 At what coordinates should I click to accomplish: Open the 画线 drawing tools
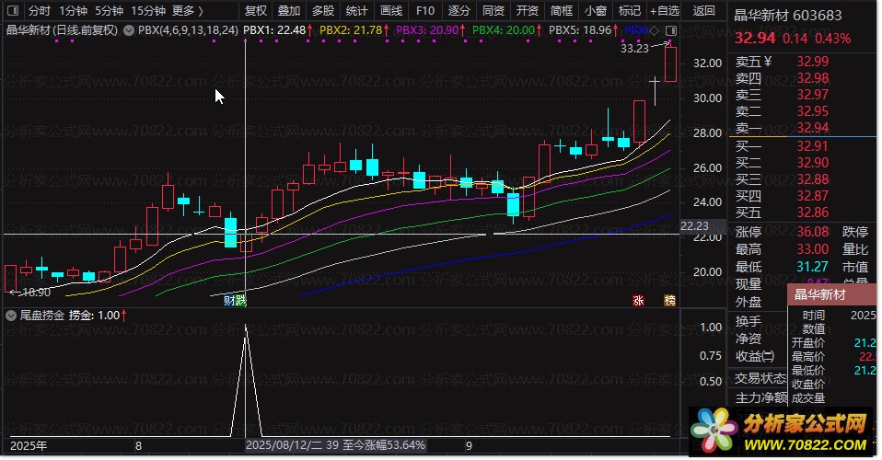391,11
